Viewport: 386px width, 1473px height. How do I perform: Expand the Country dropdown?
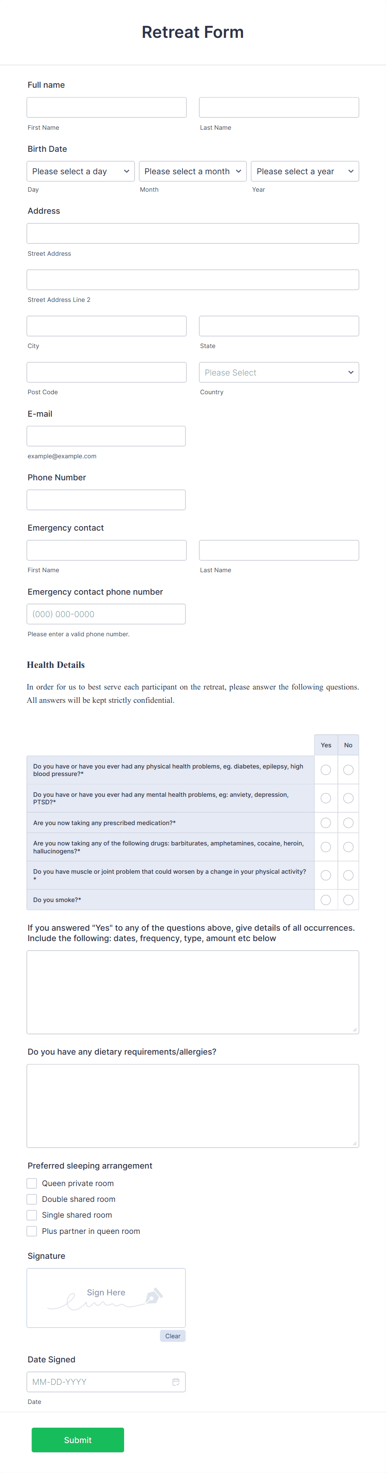(x=279, y=372)
